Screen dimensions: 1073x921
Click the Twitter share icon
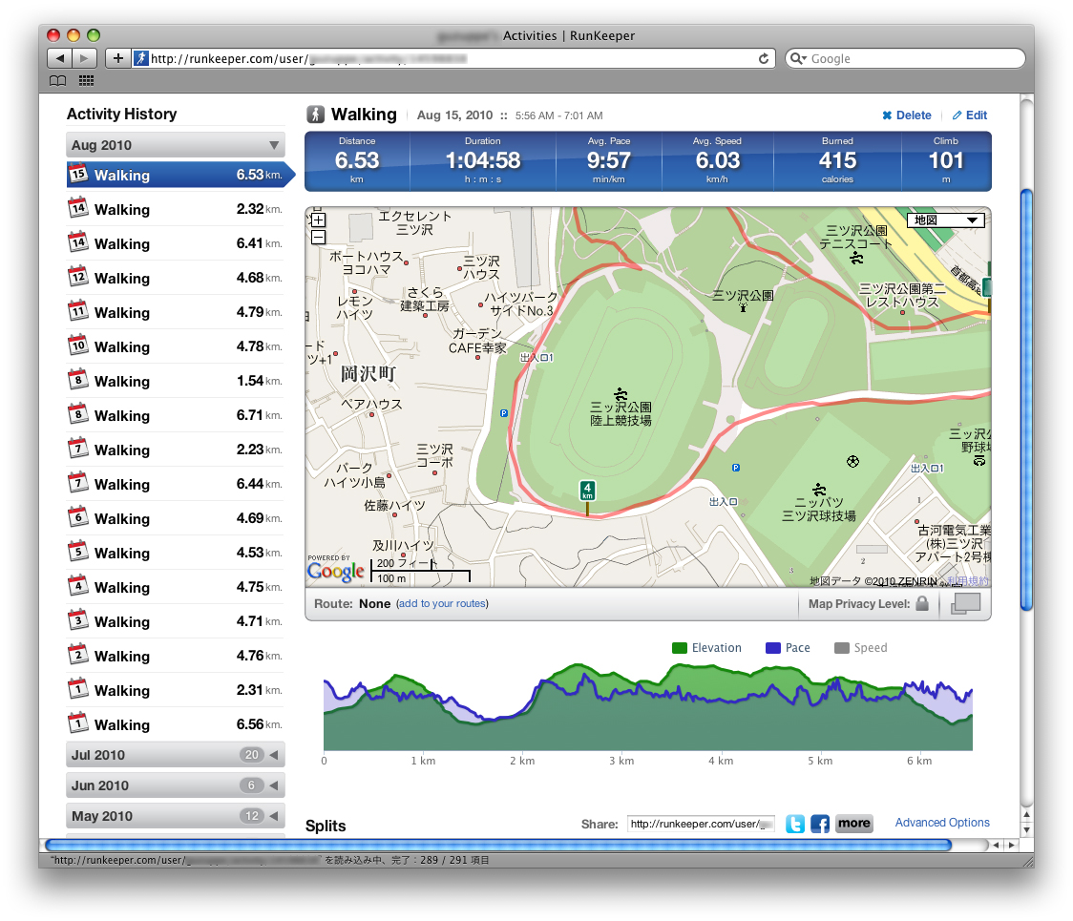[x=795, y=824]
